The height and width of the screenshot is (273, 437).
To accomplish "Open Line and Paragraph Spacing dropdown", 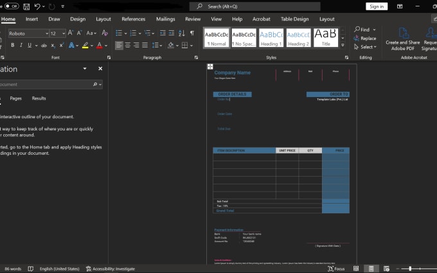I will 157,45.
